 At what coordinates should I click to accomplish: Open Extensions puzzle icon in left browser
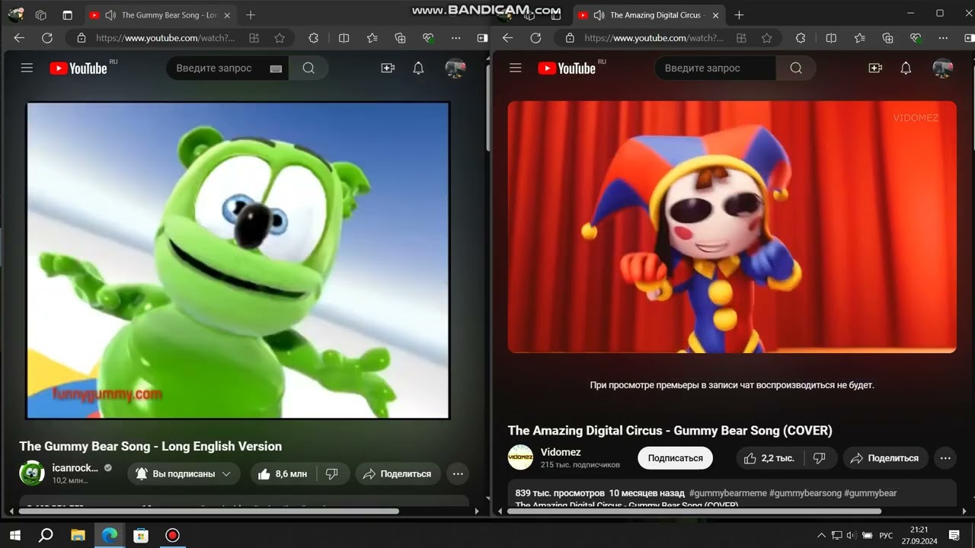(x=313, y=38)
